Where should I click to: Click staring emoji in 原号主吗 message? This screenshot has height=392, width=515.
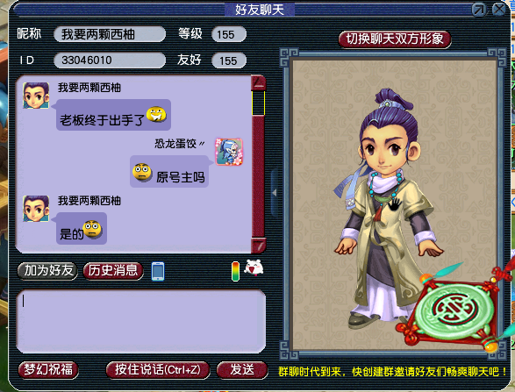point(142,172)
